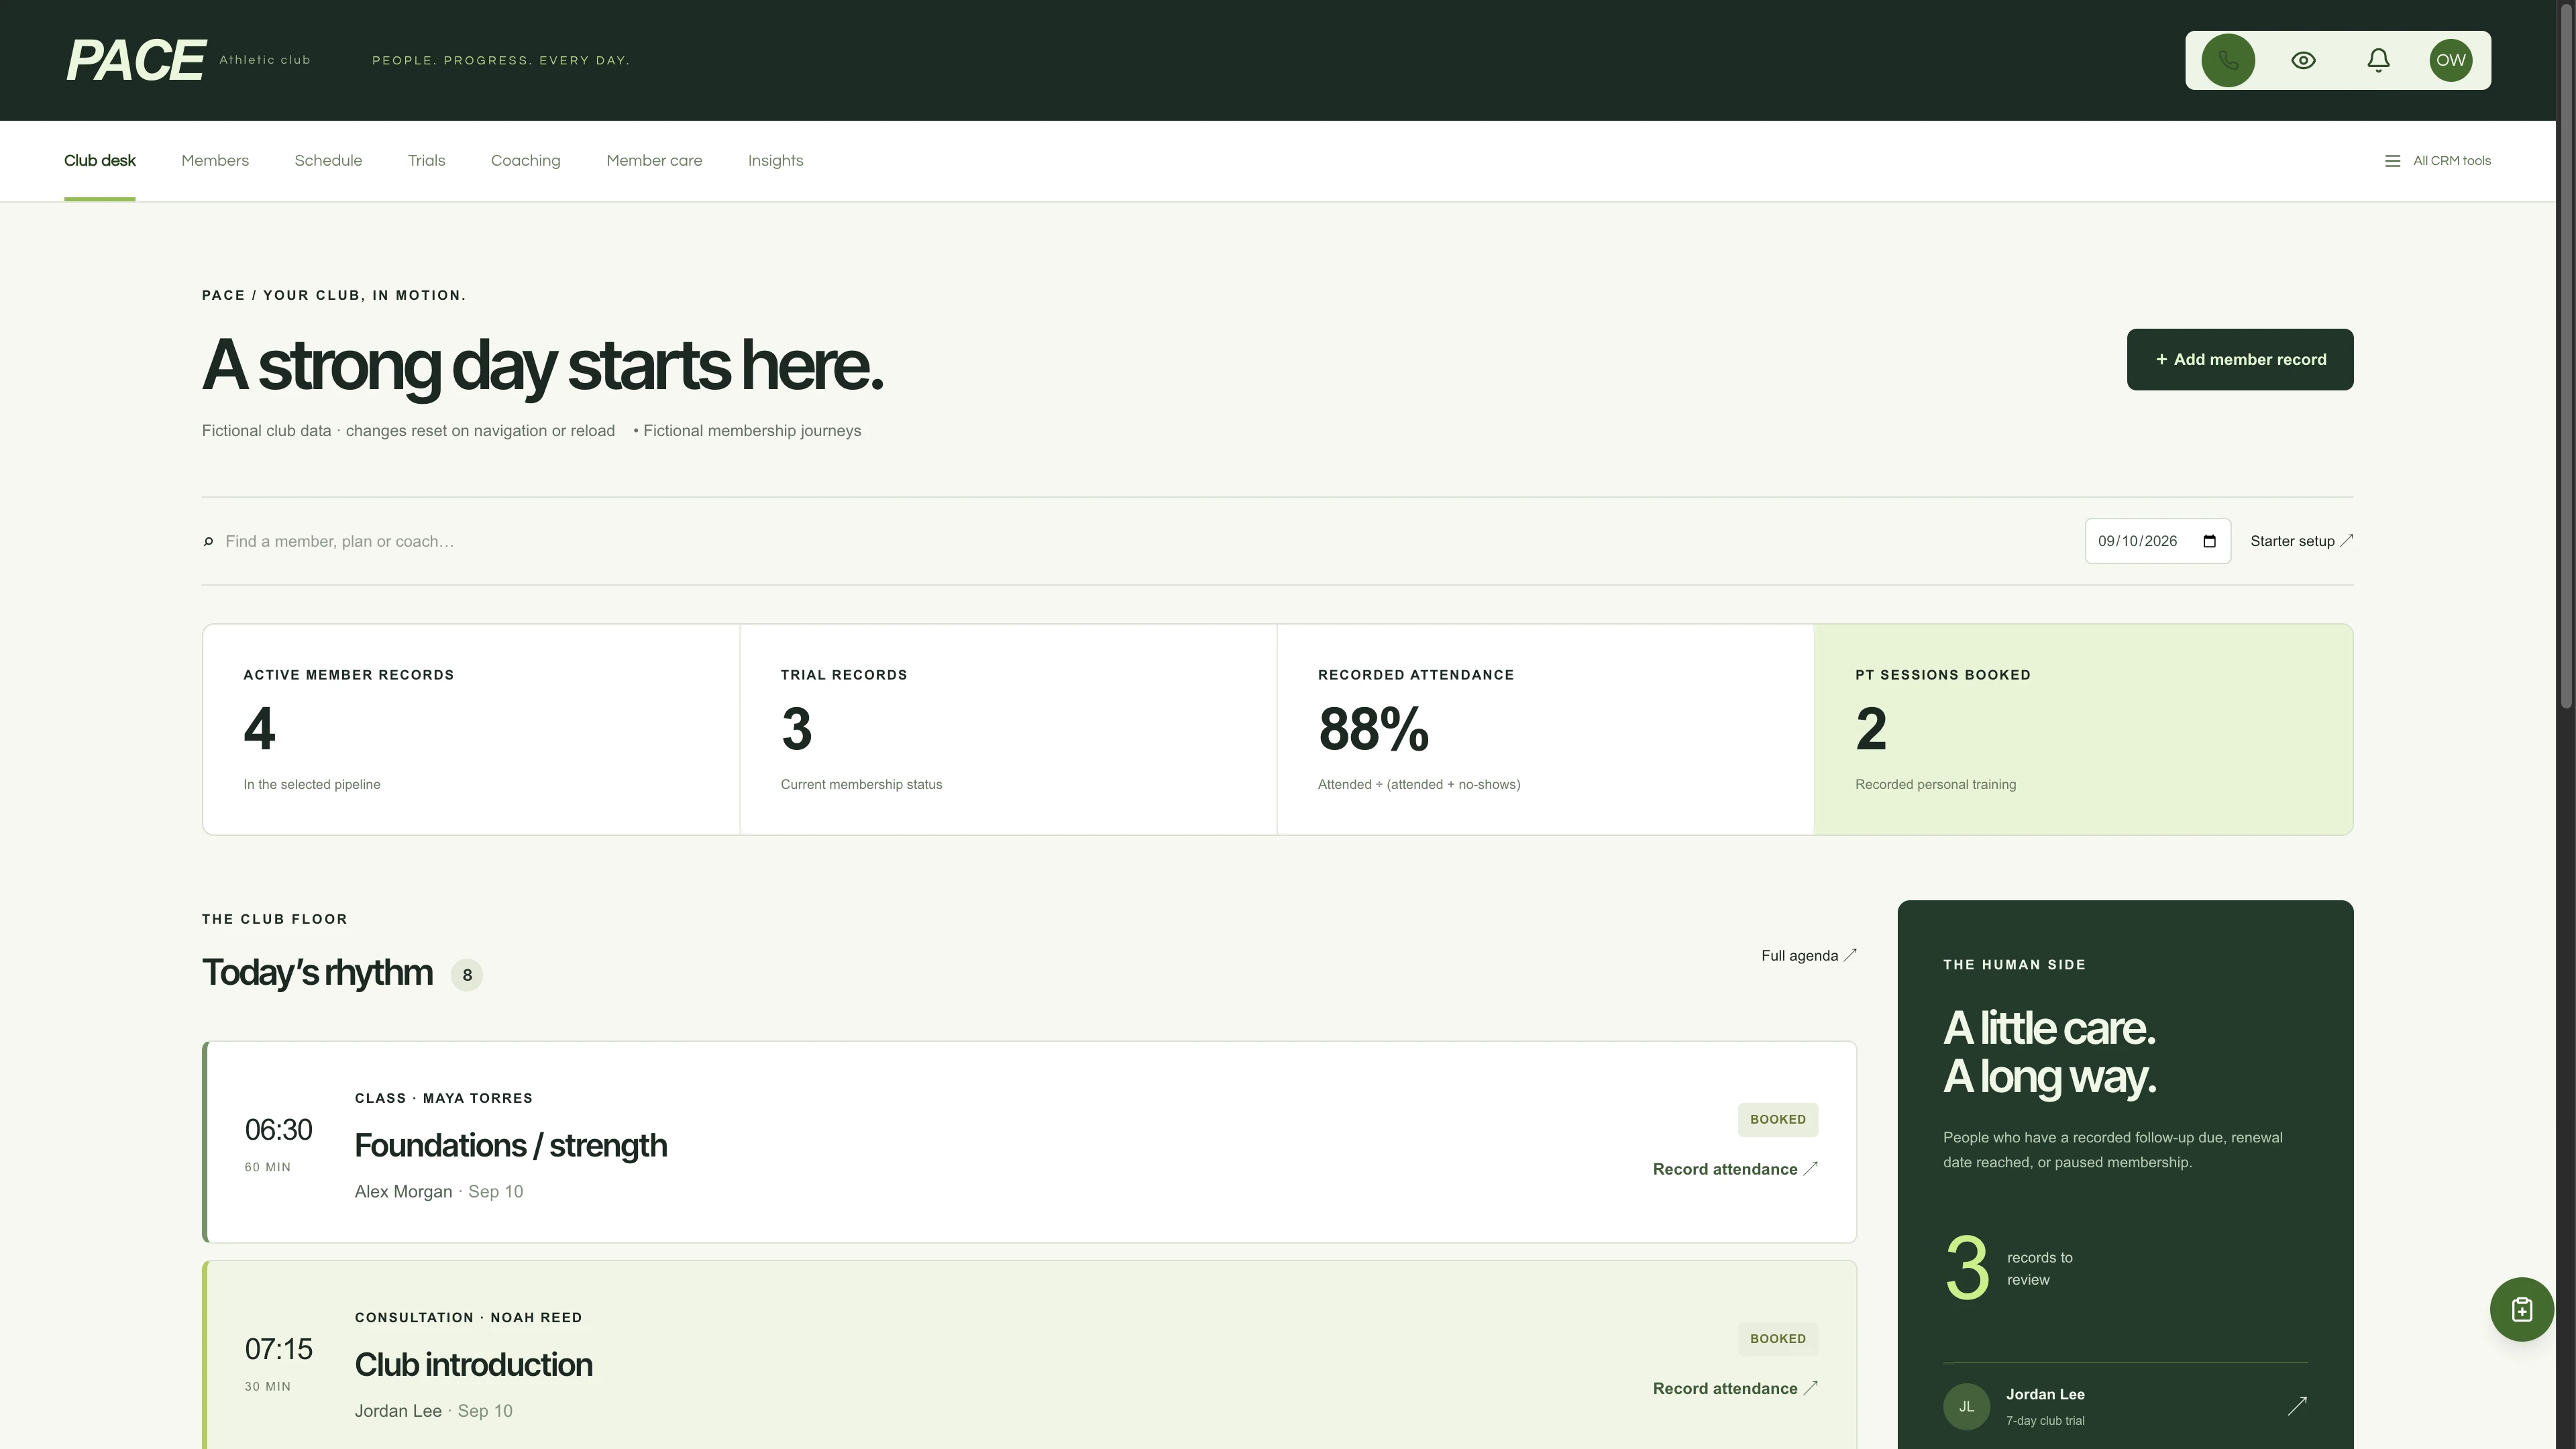Click Jordan Lee name in care panel
The height and width of the screenshot is (1449, 2576).
coord(2045,1394)
